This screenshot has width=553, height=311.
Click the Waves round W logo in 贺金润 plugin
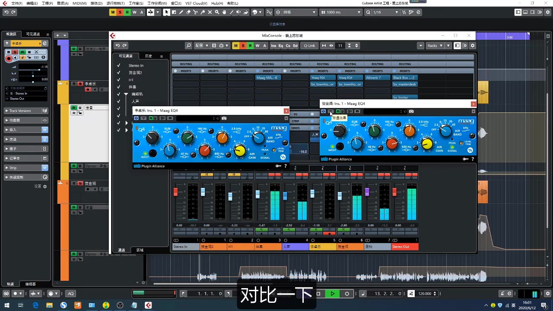click(x=470, y=151)
